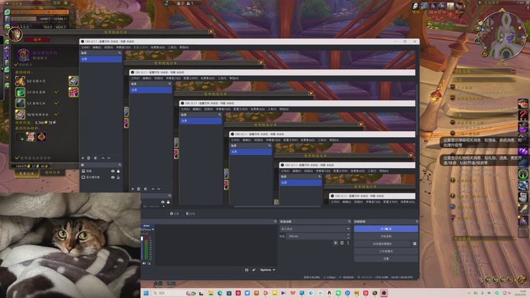Click the golden reagent icon labeled 3/2
This screenshot has width=530, height=298.
pos(20,81)
